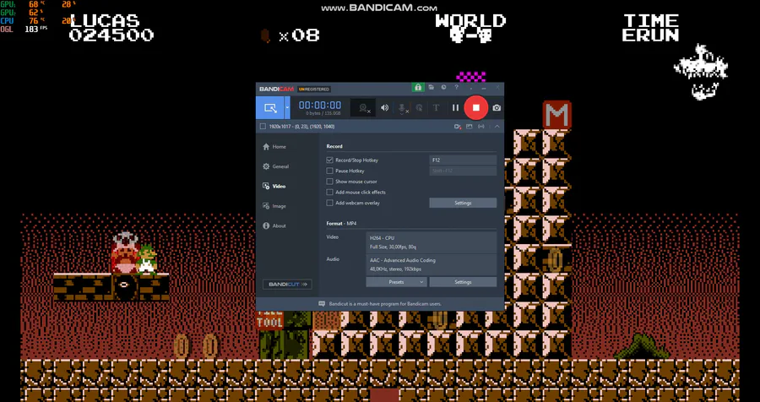Open Bandicam help question mark

point(456,87)
